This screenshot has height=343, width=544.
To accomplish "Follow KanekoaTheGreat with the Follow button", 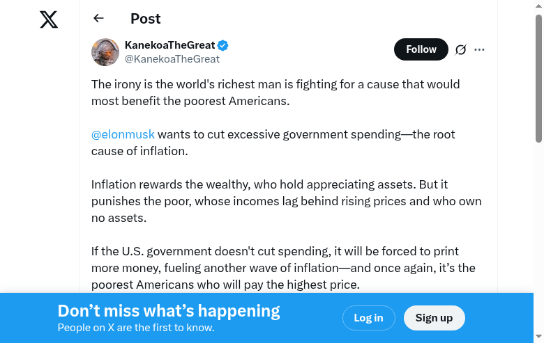I will coord(421,49).
